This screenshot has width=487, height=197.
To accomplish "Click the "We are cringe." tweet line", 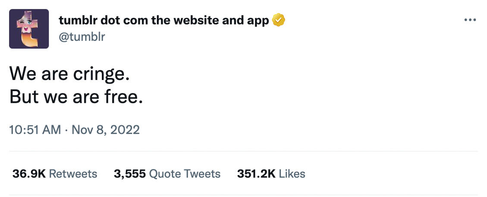I will coord(69,74).
